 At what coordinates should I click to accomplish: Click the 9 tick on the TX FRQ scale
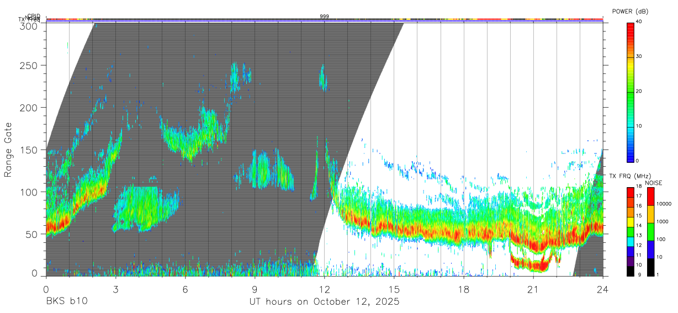[639, 275]
